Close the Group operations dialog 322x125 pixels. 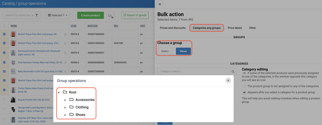(x=228, y=81)
